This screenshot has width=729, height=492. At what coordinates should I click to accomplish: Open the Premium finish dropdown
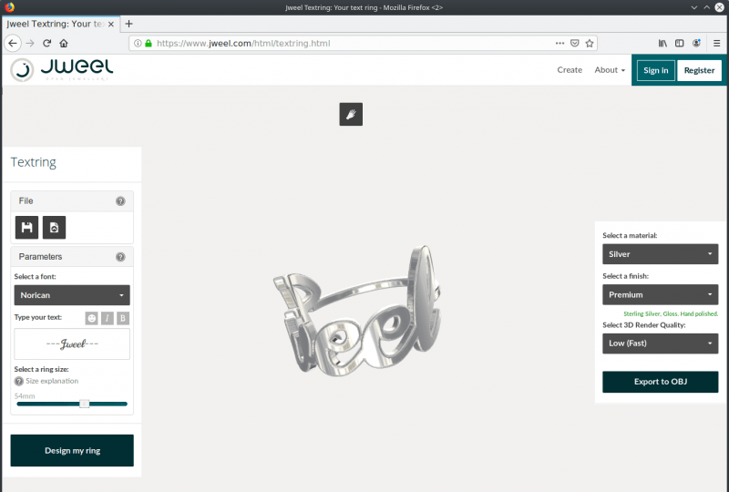[660, 295]
